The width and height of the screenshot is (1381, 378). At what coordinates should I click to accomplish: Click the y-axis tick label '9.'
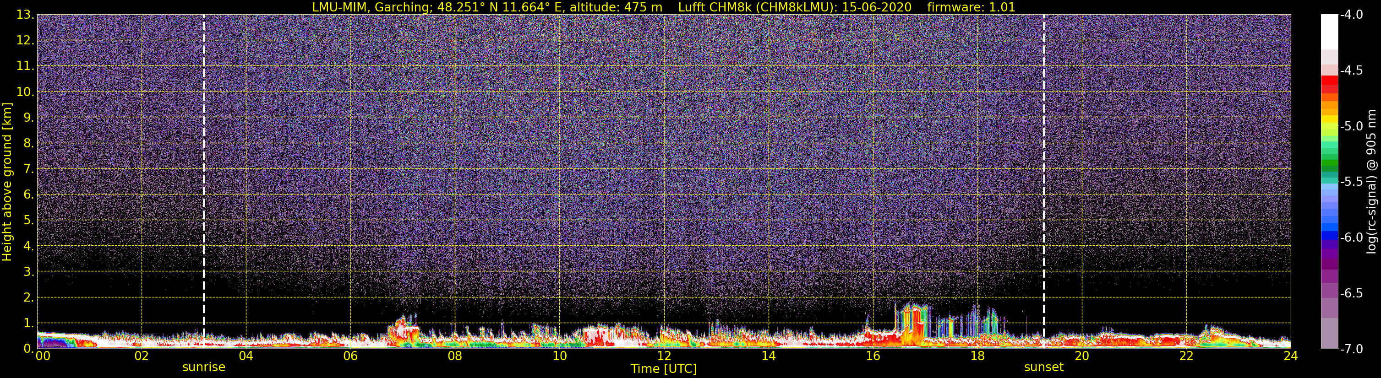coord(29,118)
